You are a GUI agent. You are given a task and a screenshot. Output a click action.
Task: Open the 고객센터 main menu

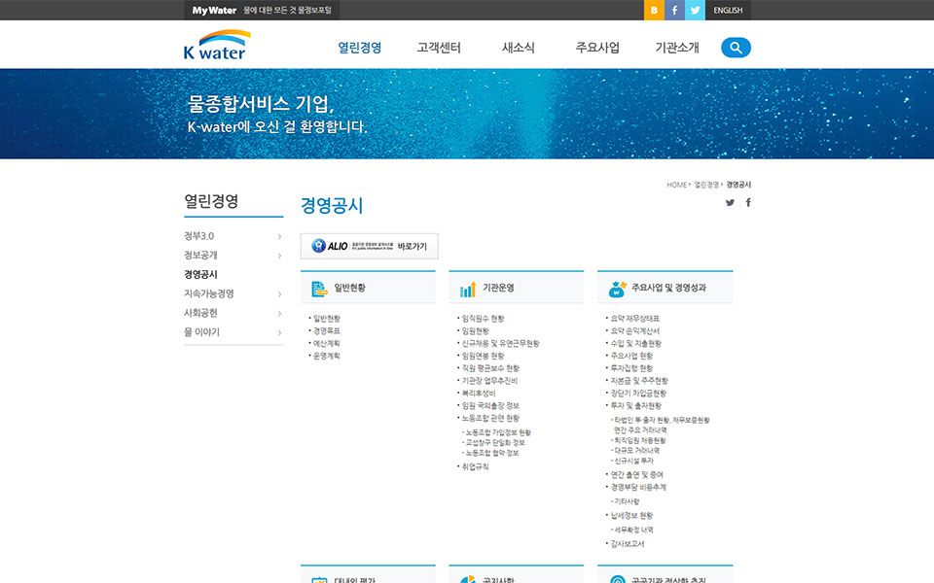[x=439, y=48]
